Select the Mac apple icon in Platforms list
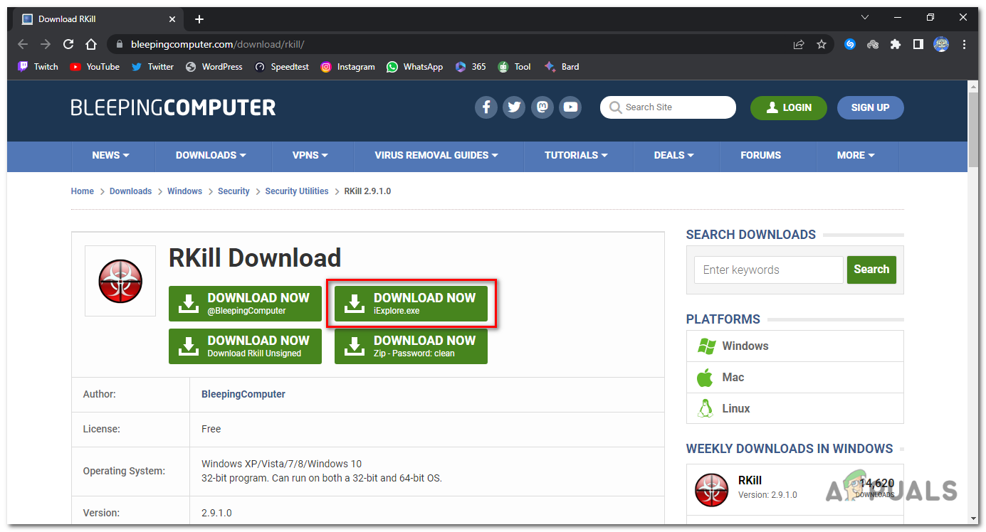The width and height of the screenshot is (986, 532). click(x=706, y=377)
